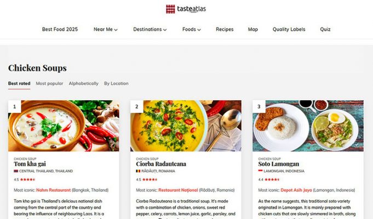Expand the Near Me dropdown
Image resolution: width=373 pixels, height=219 pixels.
click(x=106, y=29)
